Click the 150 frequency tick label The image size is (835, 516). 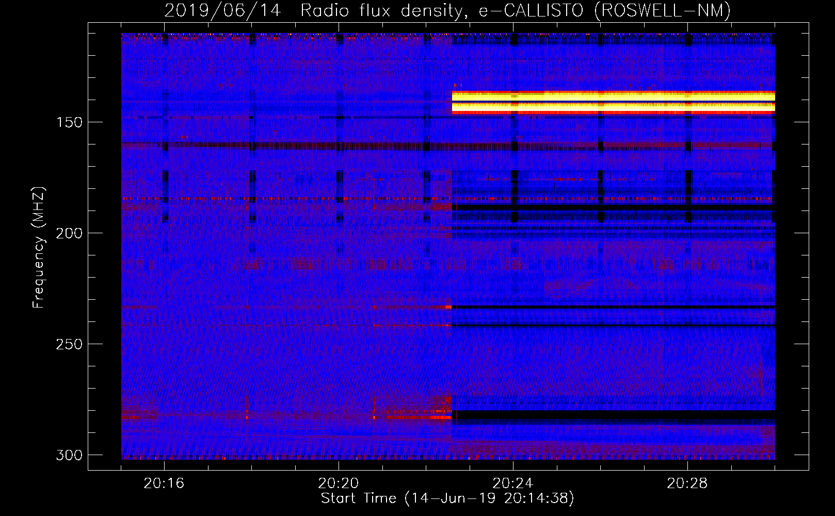tap(69, 122)
